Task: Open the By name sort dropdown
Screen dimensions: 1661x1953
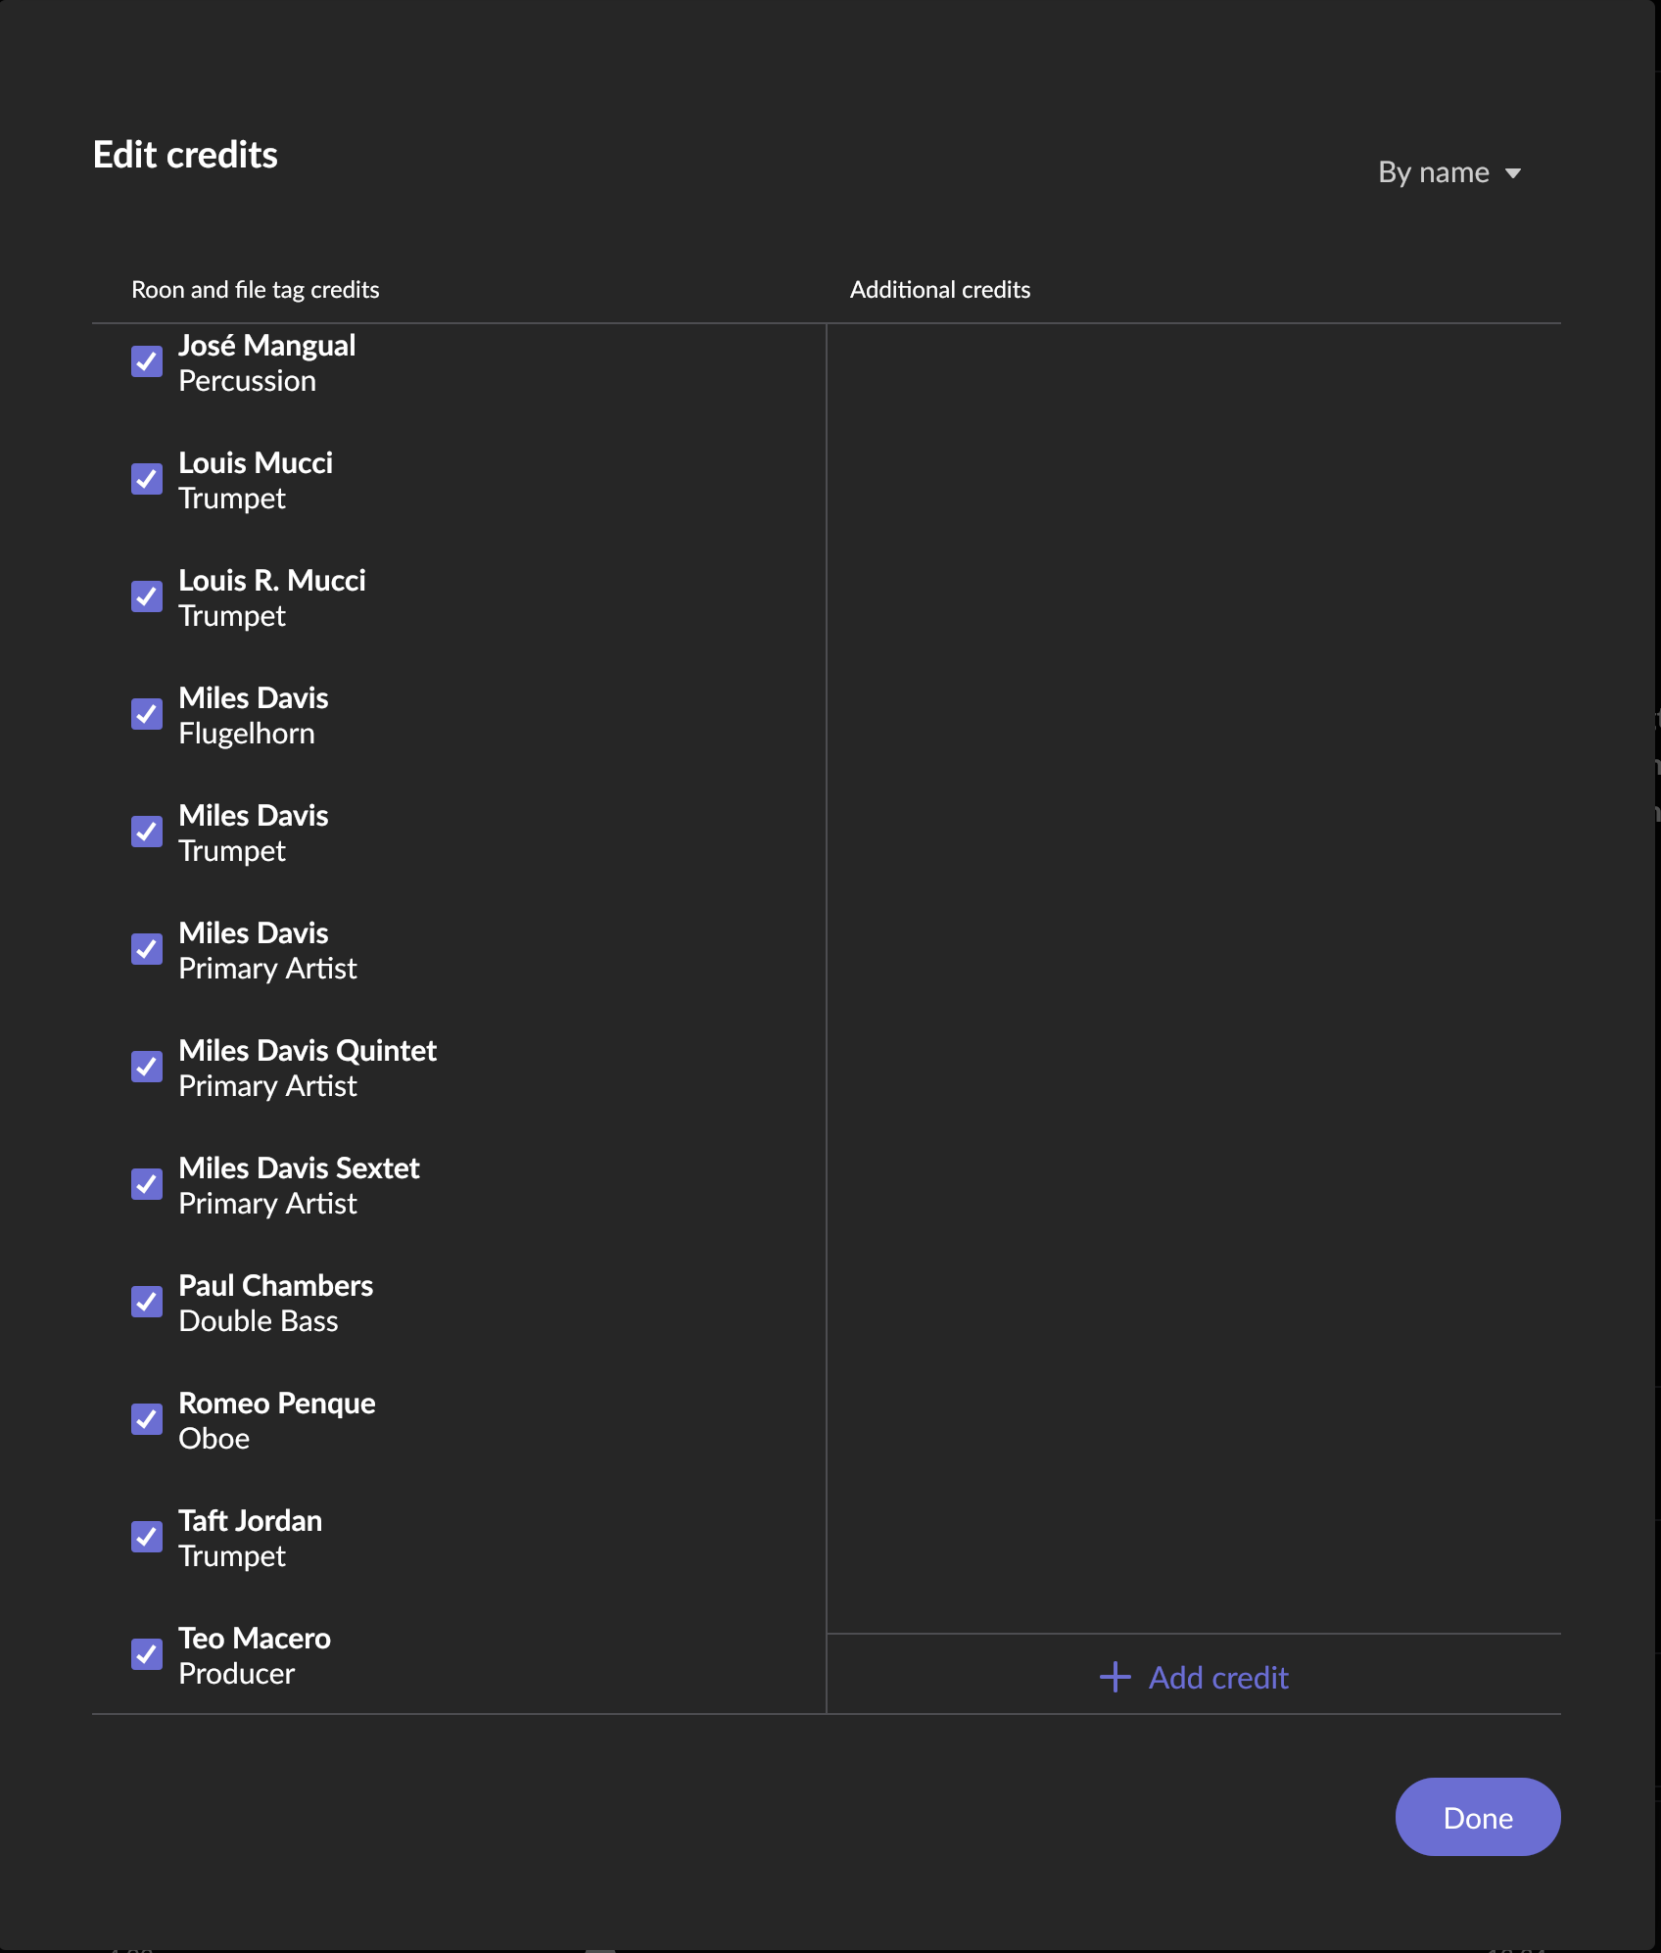Action: (1434, 172)
